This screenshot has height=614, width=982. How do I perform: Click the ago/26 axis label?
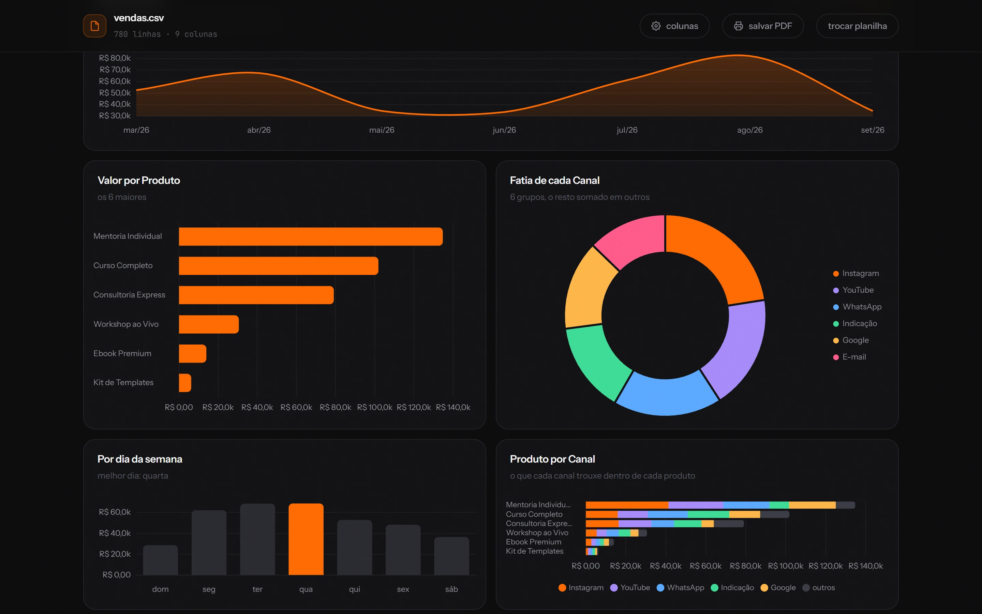pos(750,130)
